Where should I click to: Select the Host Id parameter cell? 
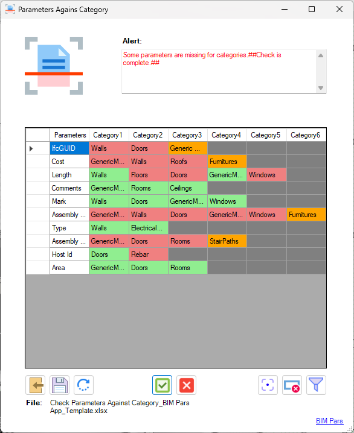coord(69,254)
